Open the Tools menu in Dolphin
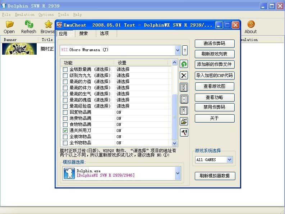This screenshot has height=214, width=285. click(x=63, y=14)
